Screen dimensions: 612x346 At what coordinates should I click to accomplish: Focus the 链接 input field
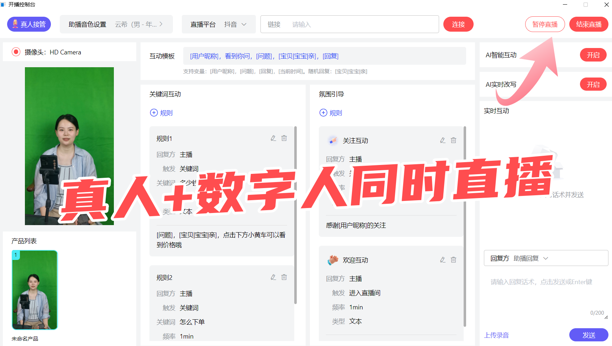click(349, 24)
